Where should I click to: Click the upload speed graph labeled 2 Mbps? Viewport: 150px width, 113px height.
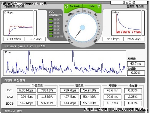pos(126,23)
